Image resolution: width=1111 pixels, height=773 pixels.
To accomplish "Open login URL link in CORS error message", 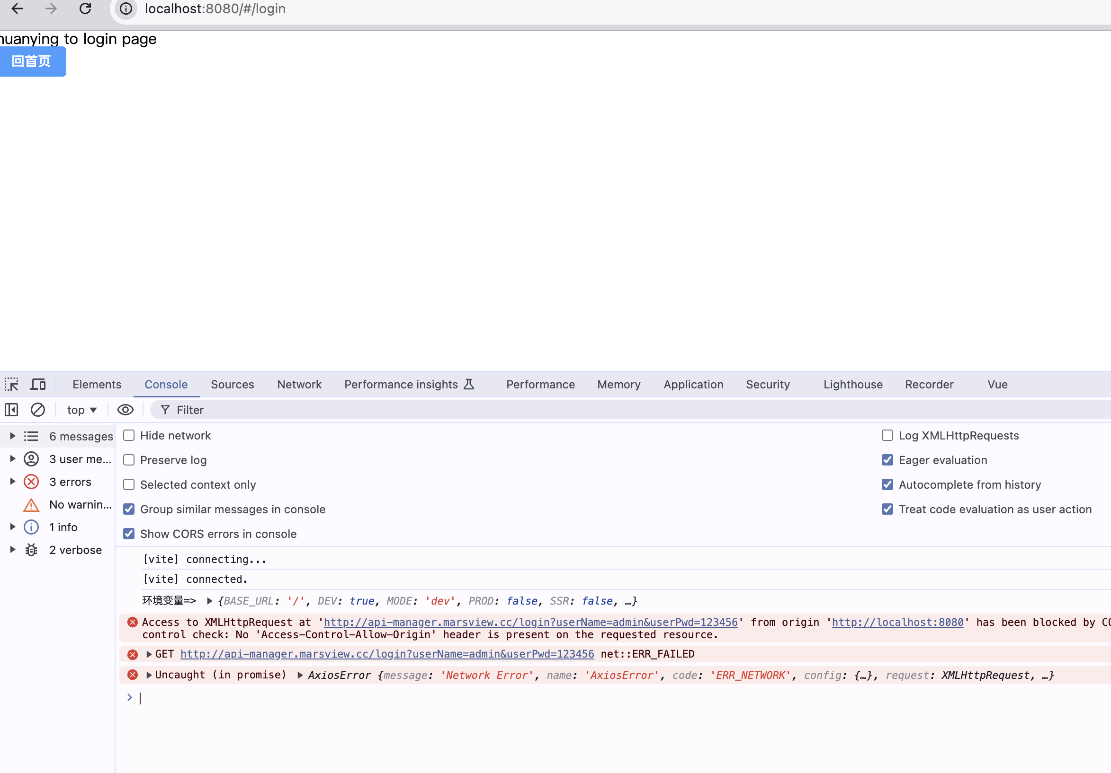I will click(x=531, y=623).
